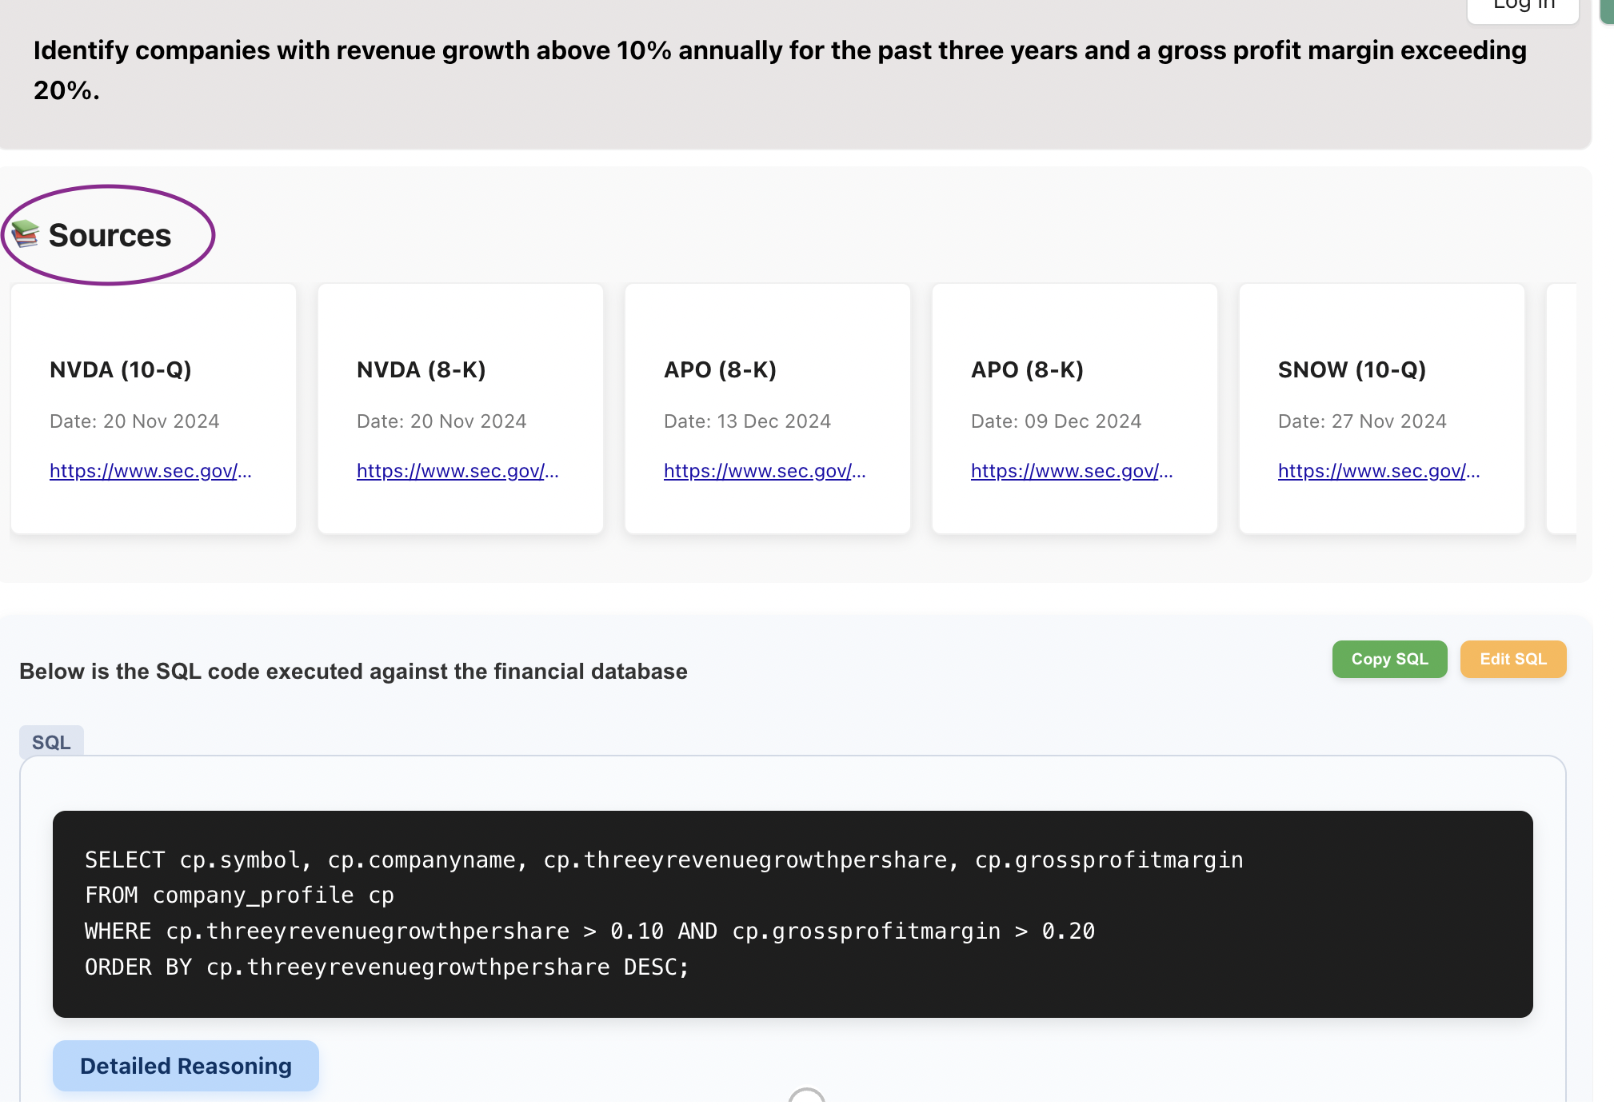Select the NVDA (10-Q) source card title
Screen dimensions: 1614x1105
pyautogui.click(x=121, y=369)
